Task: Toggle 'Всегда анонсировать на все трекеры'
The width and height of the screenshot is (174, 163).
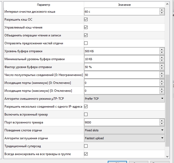Action: (x=86, y=154)
